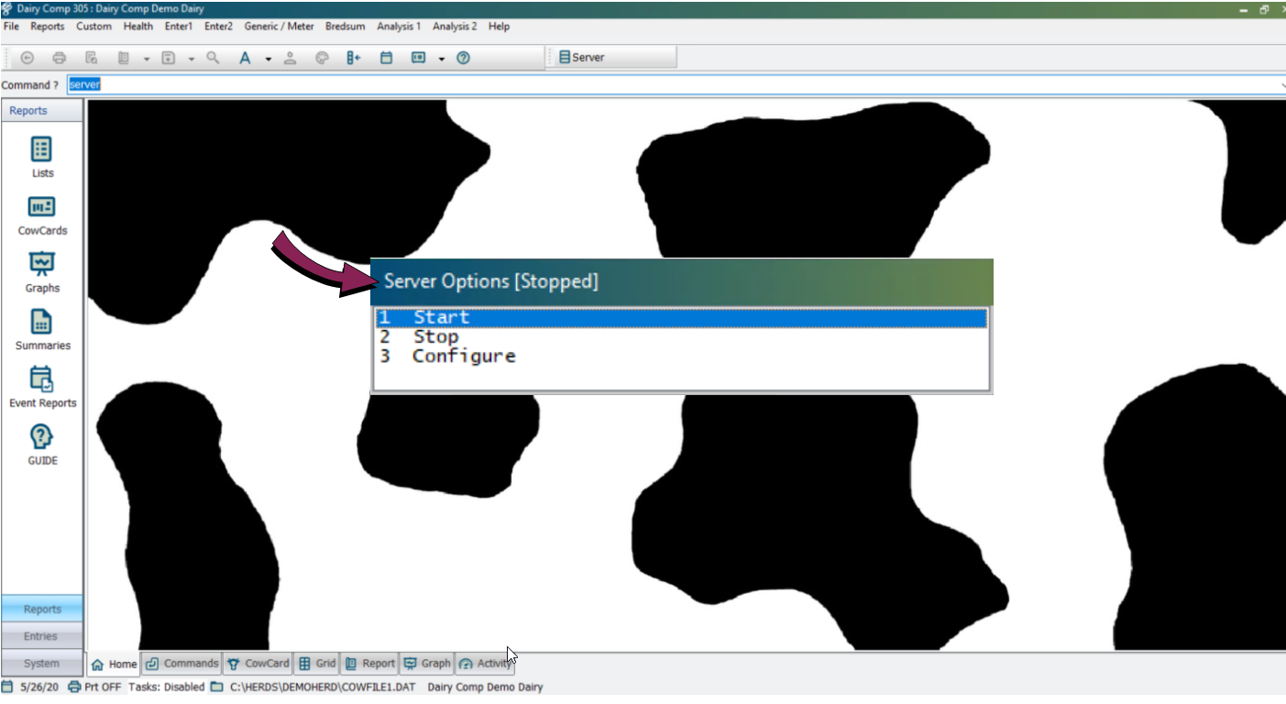The image size is (1286, 704).
Task: Click the printer icon beside Prt OFF
Action: 75,687
